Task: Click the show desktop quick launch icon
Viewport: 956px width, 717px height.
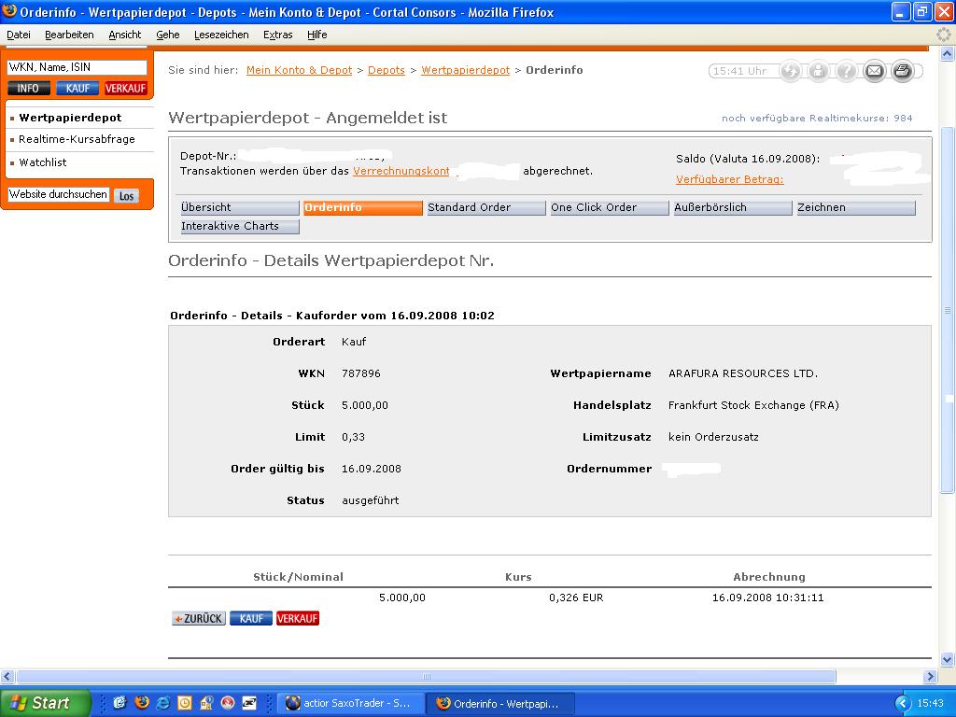Action: coord(119,702)
